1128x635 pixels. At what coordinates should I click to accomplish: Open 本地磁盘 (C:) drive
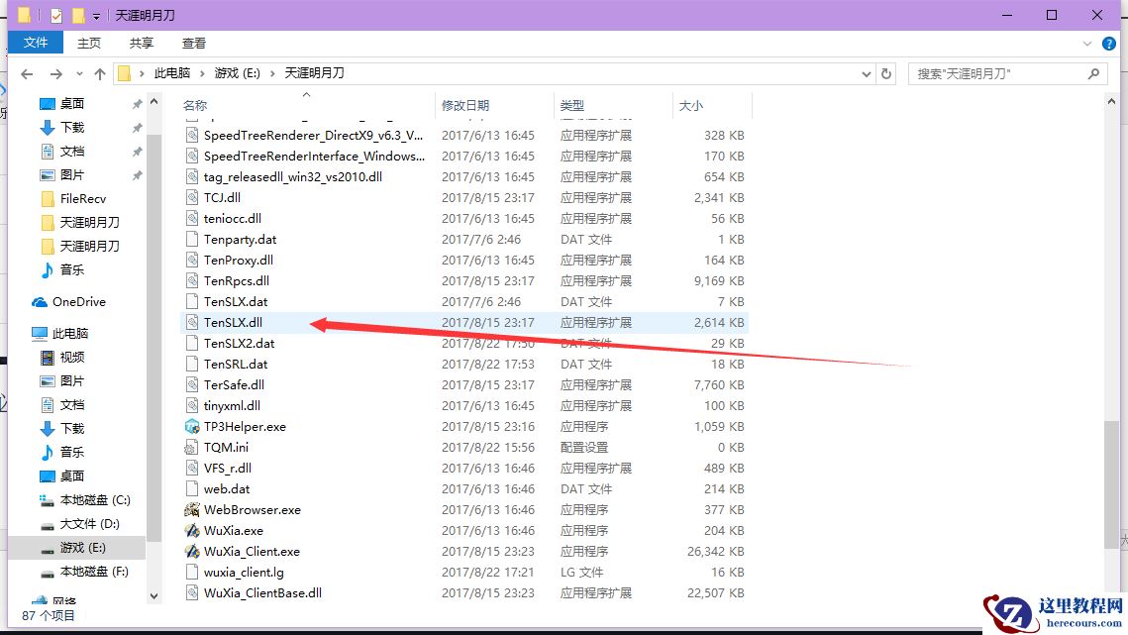88,499
